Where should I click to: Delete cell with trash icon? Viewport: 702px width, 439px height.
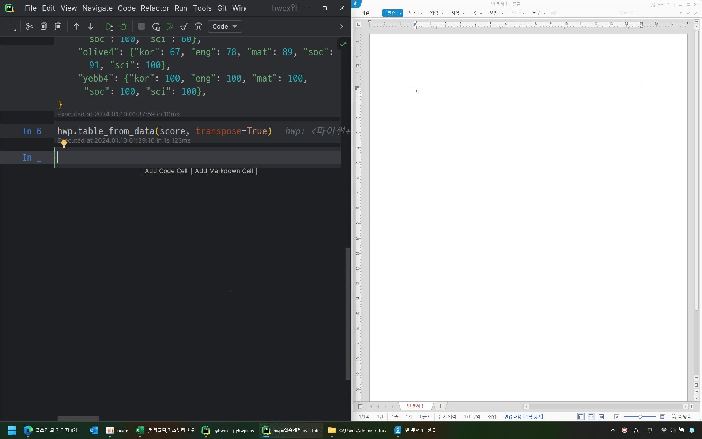[x=199, y=26]
